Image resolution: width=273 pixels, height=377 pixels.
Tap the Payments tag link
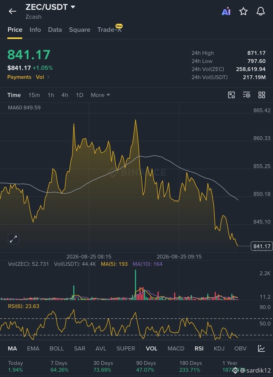tap(19, 77)
